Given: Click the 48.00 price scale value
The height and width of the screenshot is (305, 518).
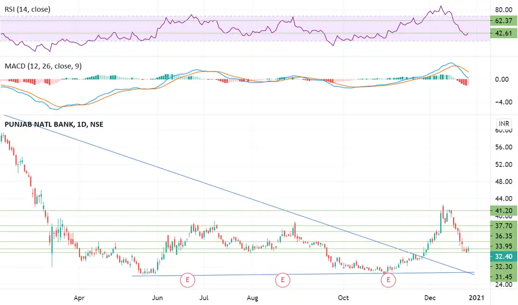Looking at the screenshot, I should pyautogui.click(x=504, y=182).
